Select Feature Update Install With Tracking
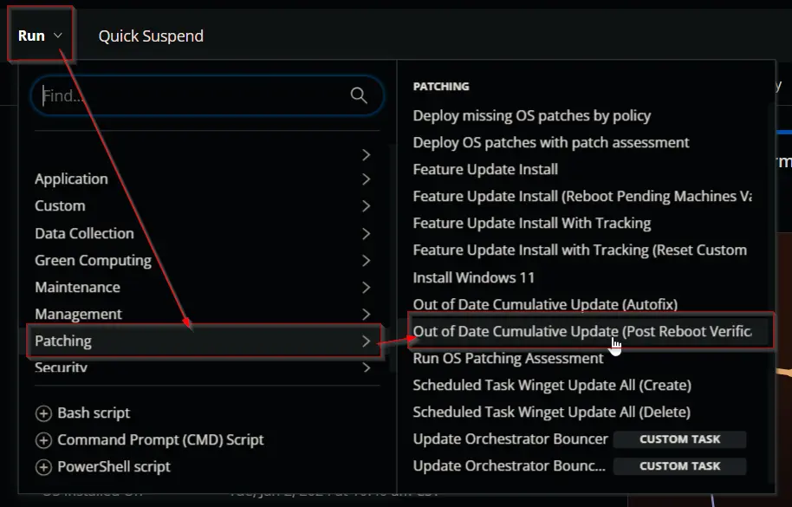Screen dimensions: 792x507 coord(531,224)
